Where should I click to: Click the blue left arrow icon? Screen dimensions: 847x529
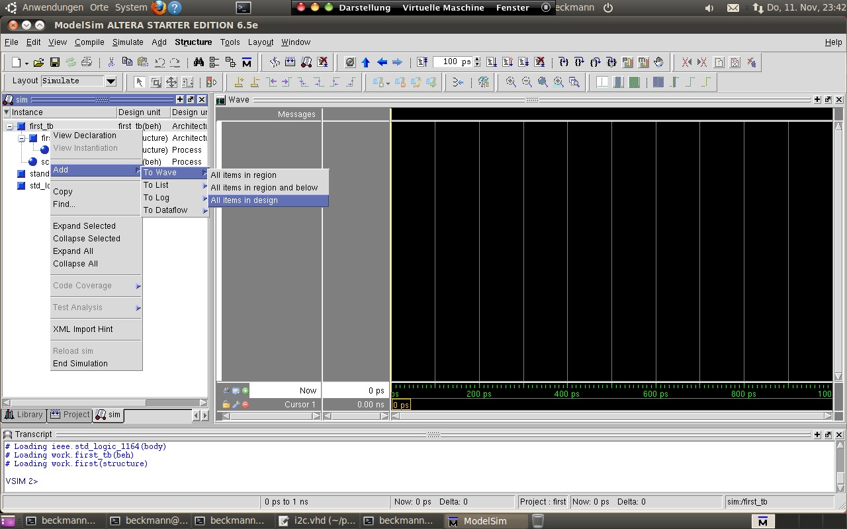382,62
